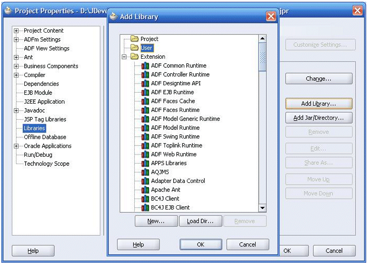Click Load Dir... button

point(200,221)
